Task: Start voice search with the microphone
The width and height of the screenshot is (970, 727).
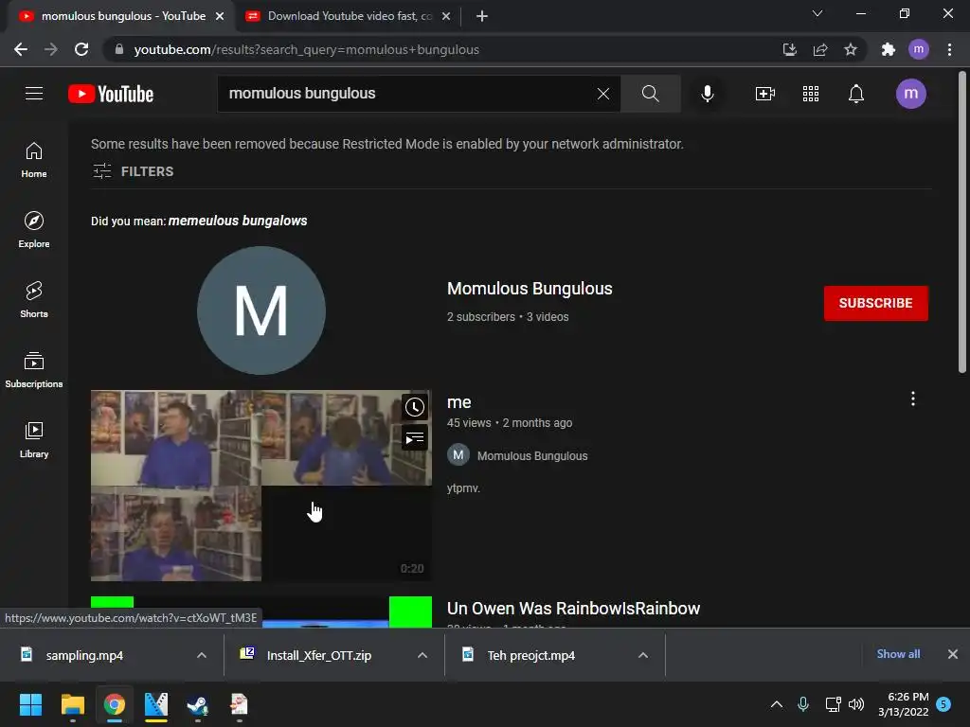Action: click(x=708, y=94)
